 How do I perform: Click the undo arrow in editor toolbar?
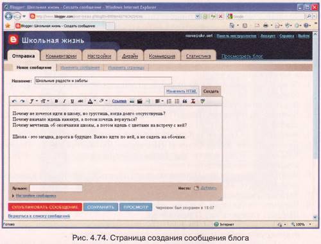[14, 101]
